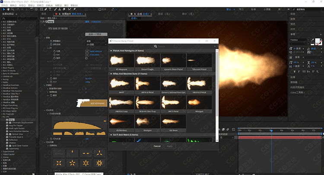Click Apply in Choose Bang Preset dialog
The height and width of the screenshot is (175, 324).
click(x=170, y=146)
